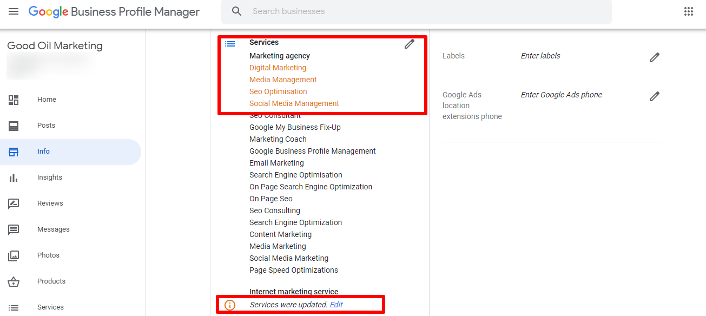This screenshot has width=706, height=316.
Task: Go to Posts in the sidebar
Action: tap(46, 126)
